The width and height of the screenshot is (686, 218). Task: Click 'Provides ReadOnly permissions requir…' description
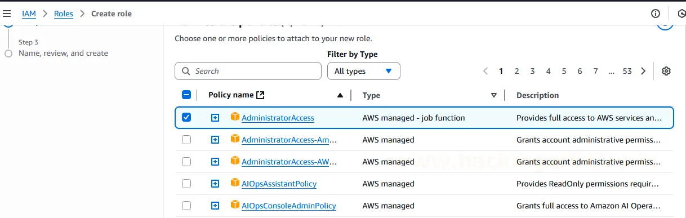click(587, 184)
